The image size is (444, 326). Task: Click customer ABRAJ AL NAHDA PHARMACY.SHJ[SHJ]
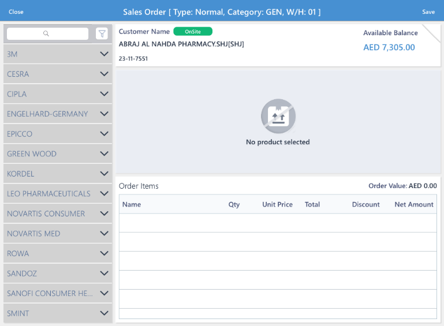[181, 44]
